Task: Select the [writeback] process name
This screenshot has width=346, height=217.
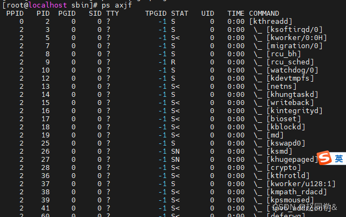Action: point(290,103)
